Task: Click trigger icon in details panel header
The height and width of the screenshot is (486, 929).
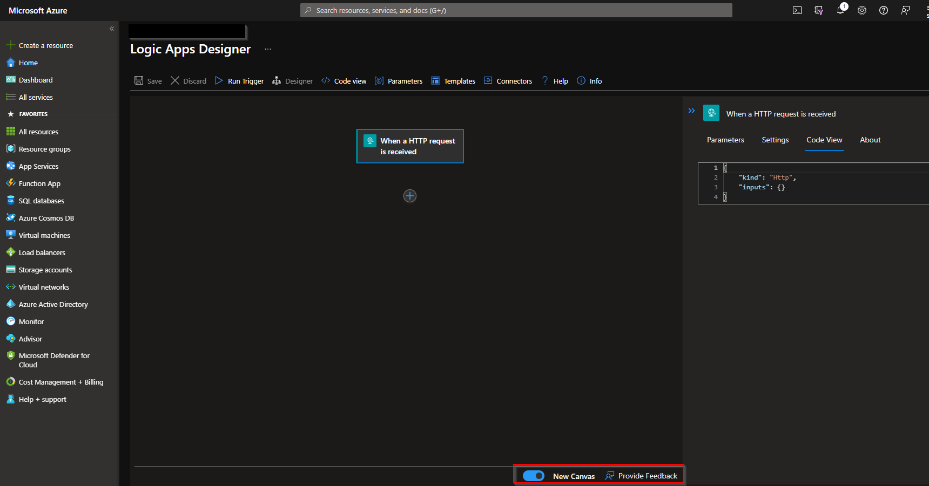Action: point(711,113)
